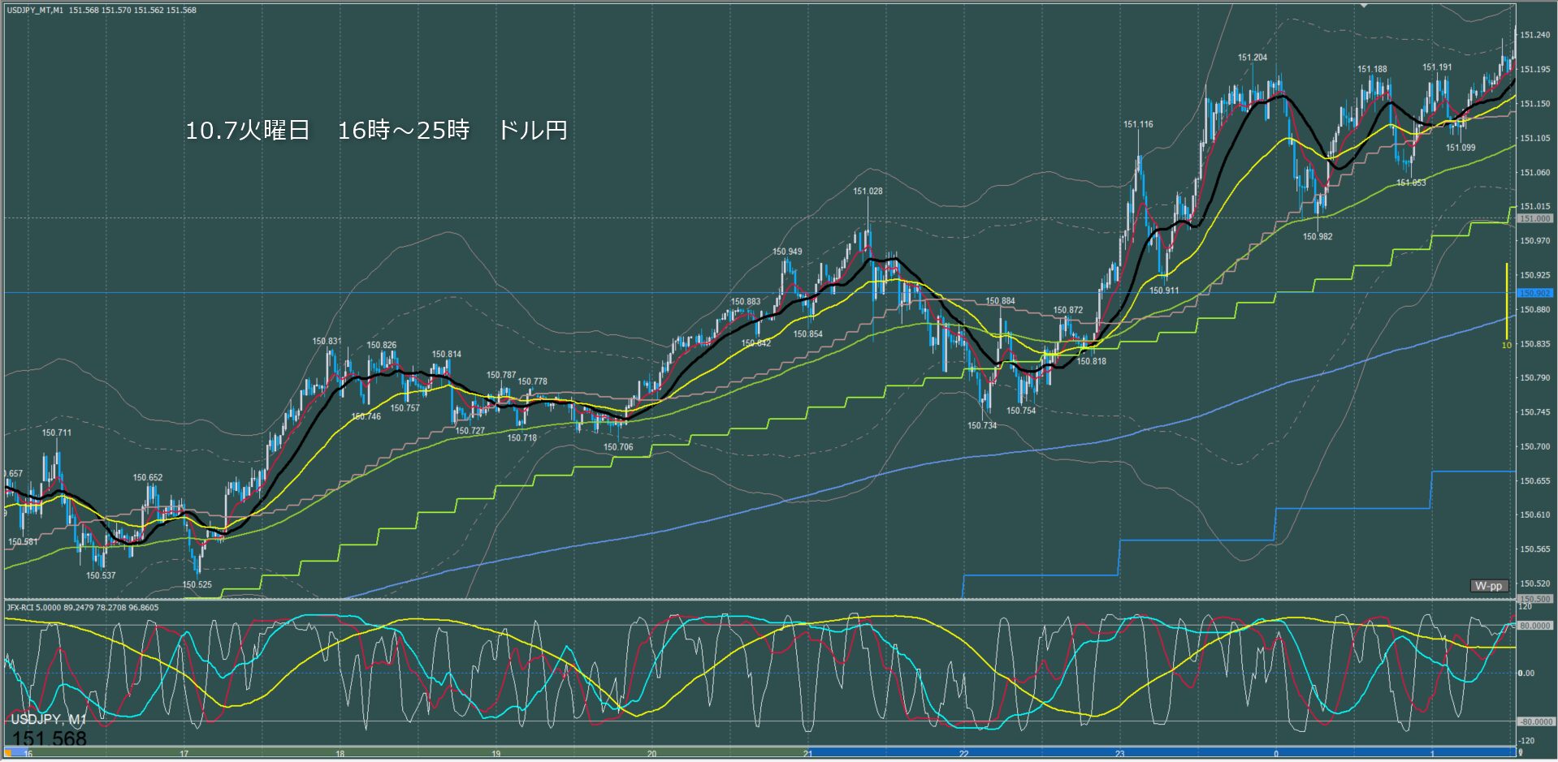The image size is (1558, 762).
Task: Click the hour 23 marker on timeline
Action: [1119, 754]
